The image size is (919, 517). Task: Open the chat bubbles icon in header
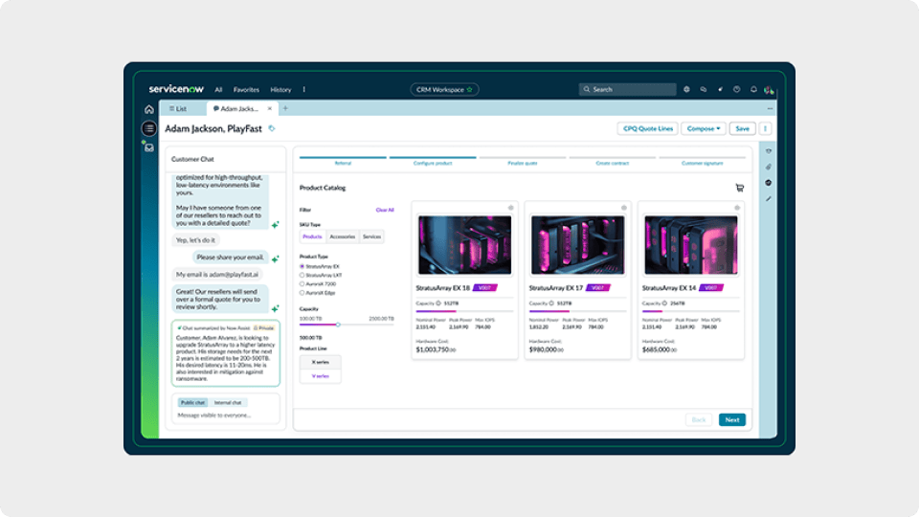click(703, 89)
